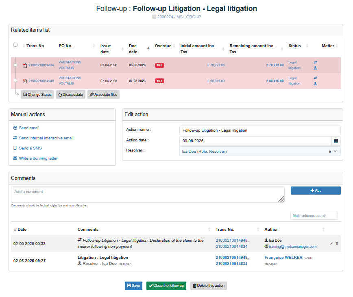
Task: Edit Isa Doe's comment with pencil icon
Action: pyautogui.click(x=331, y=243)
